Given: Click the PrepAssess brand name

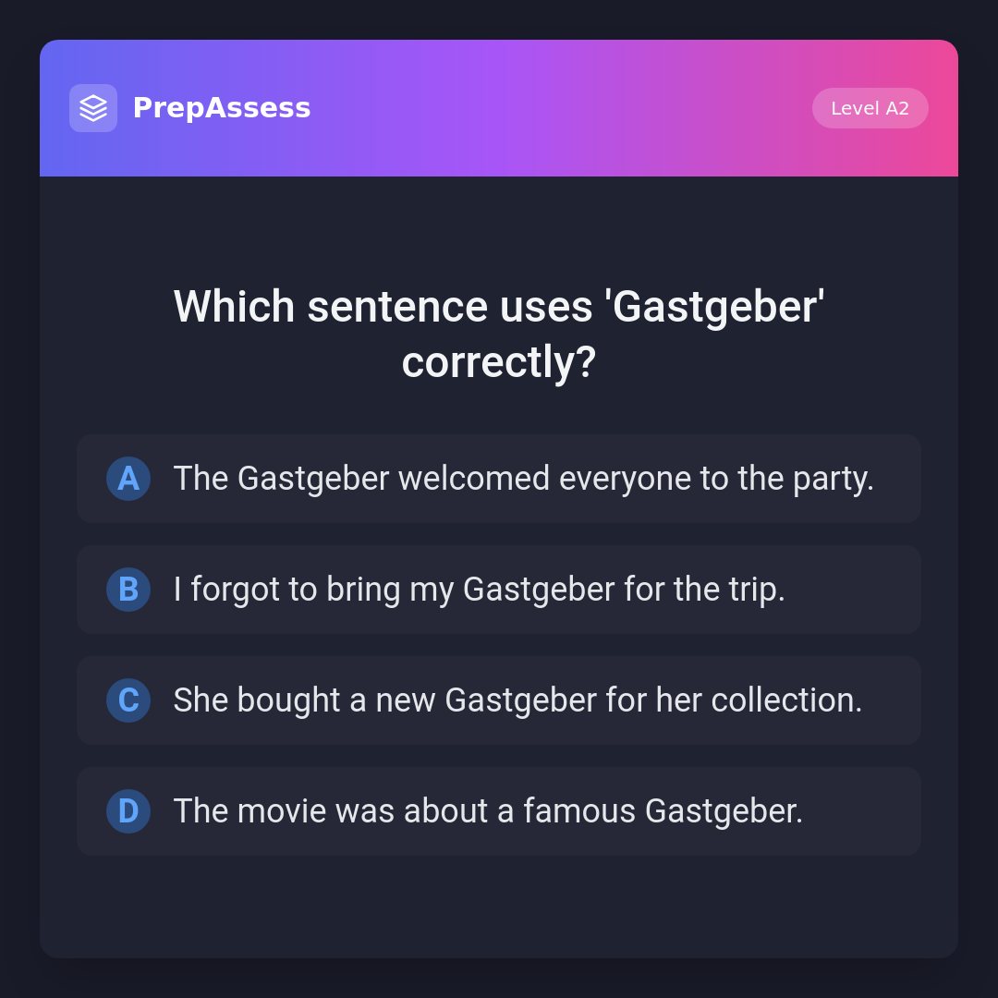Looking at the screenshot, I should 222,108.
